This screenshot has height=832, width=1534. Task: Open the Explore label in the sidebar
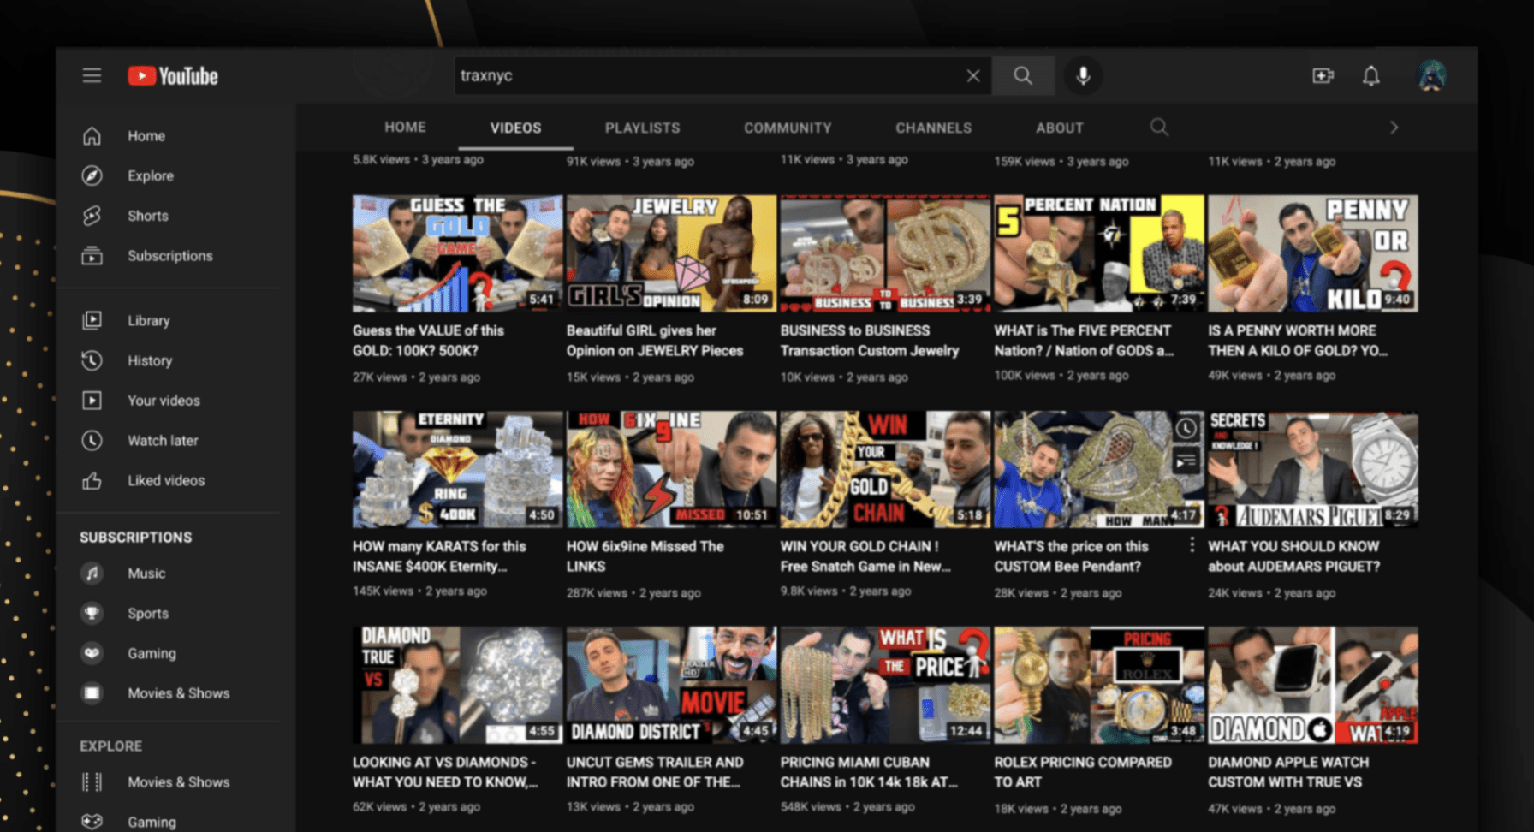[x=151, y=175]
